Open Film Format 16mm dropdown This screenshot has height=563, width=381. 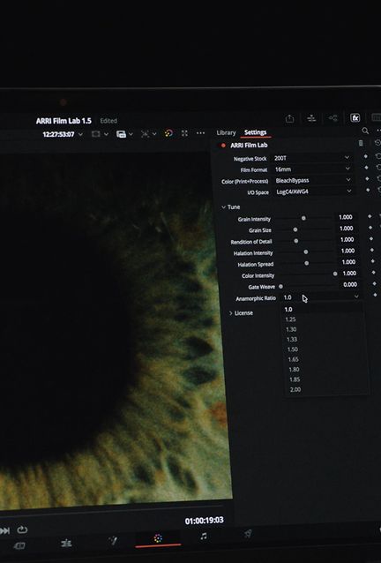312,169
